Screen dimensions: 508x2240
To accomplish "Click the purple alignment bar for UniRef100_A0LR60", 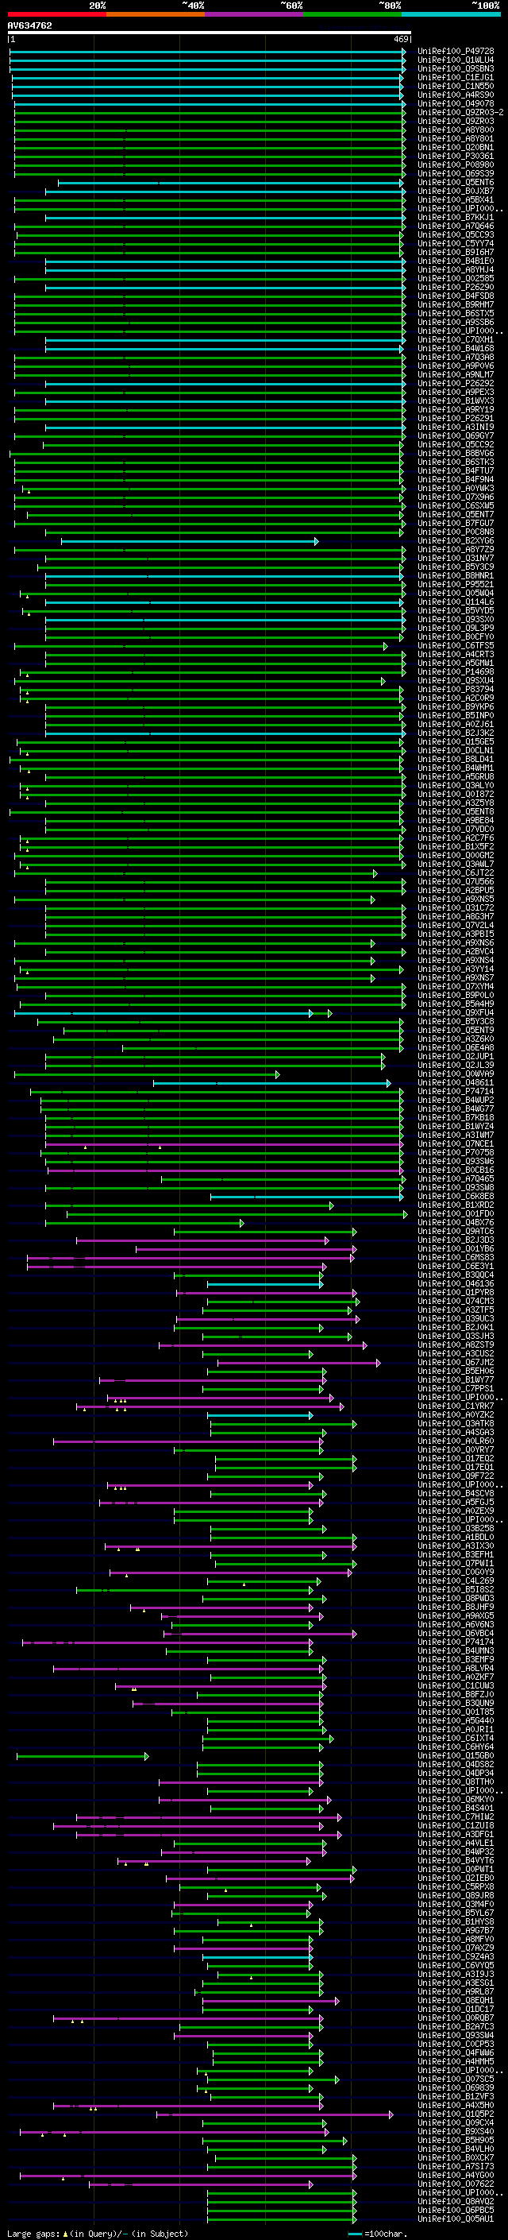I will click(188, 1441).
